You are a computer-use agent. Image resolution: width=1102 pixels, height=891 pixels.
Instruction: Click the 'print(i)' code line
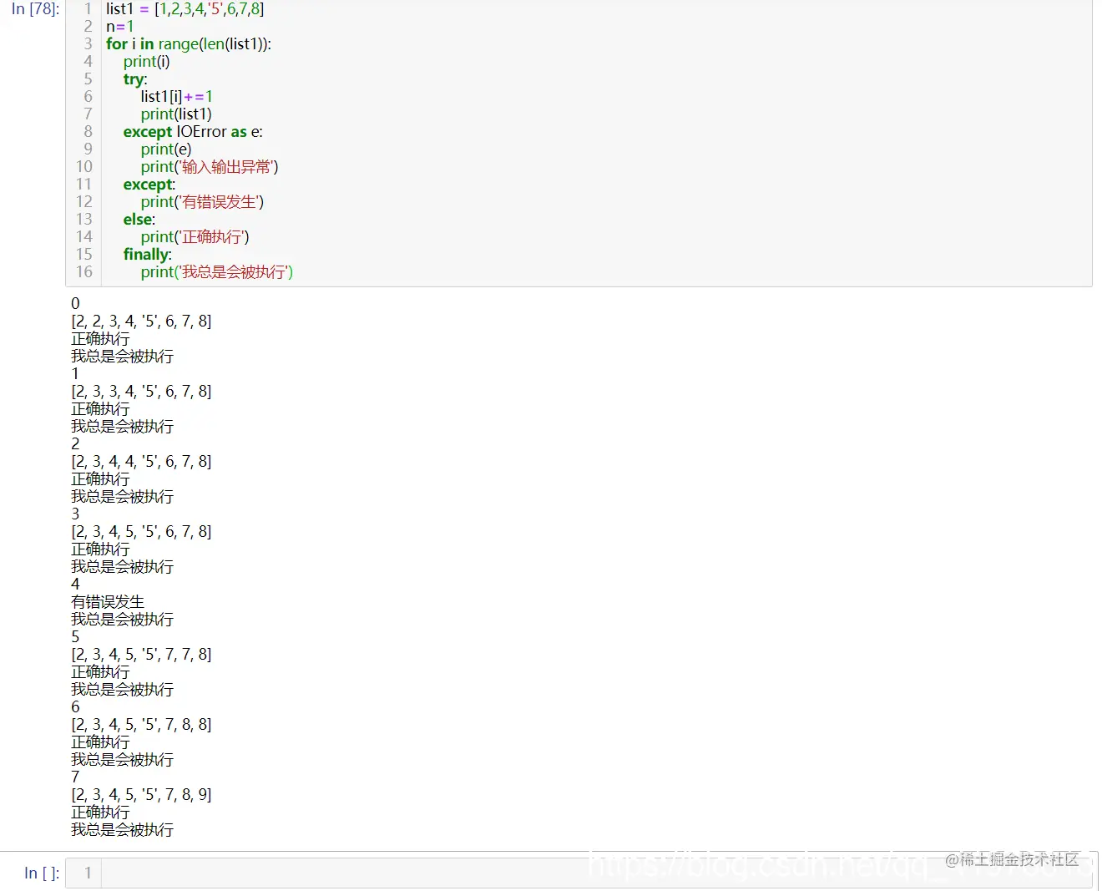(147, 62)
